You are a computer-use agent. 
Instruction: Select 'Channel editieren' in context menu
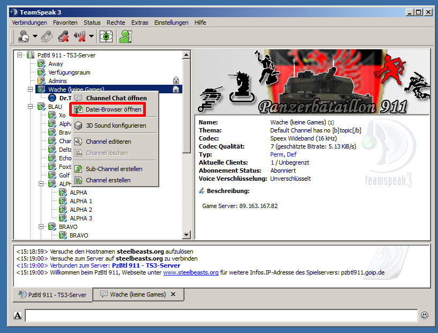point(108,142)
